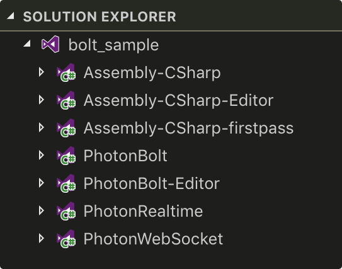This screenshot has height=269, width=342.
Task: Click the C# icon next to Assembly-CSharp-firstpass
Action: coord(66,128)
